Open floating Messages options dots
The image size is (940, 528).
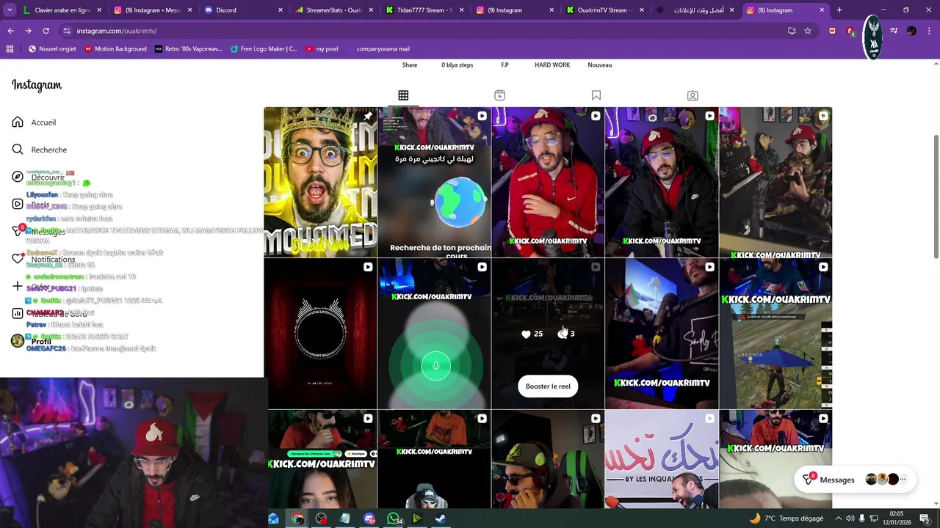(903, 480)
